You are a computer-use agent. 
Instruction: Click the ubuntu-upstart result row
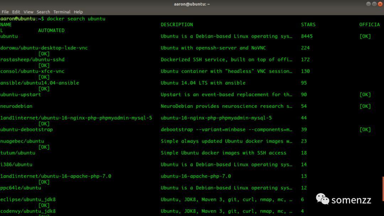(20, 94)
